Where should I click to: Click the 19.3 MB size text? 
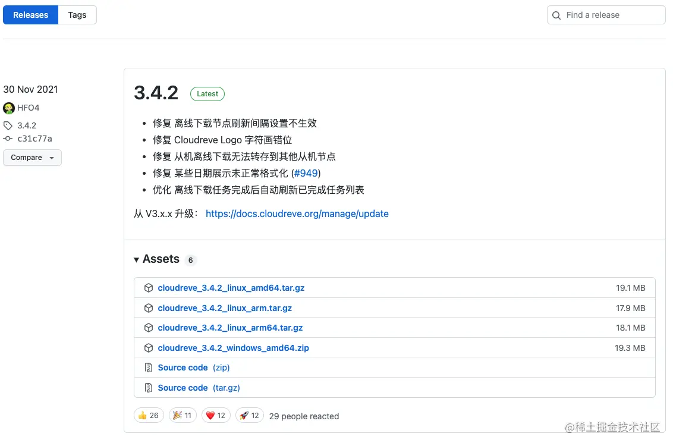click(x=630, y=348)
